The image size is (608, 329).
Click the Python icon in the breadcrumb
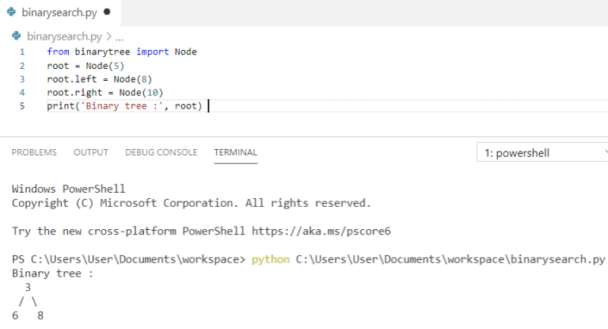17,36
